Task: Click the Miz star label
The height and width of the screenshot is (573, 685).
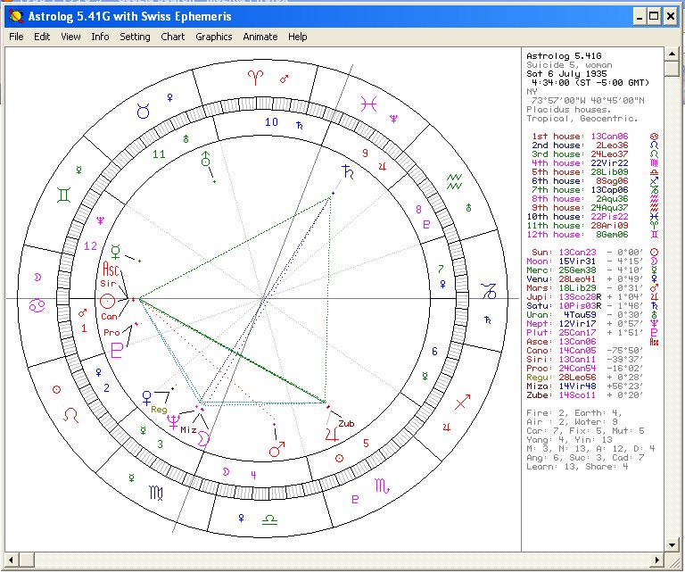Action: 188,430
